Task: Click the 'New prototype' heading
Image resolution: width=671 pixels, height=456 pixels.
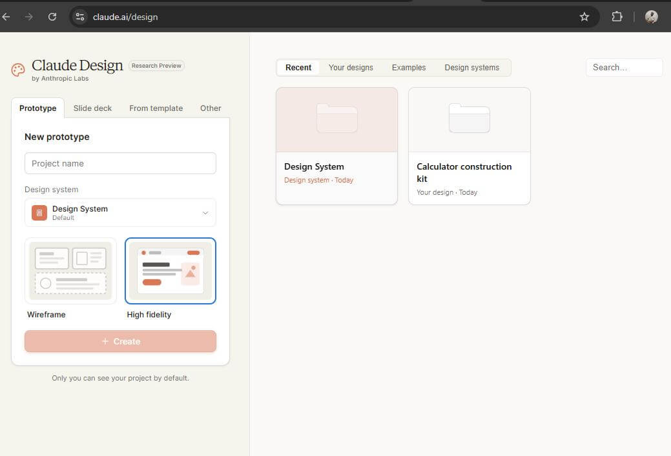Action: click(57, 137)
